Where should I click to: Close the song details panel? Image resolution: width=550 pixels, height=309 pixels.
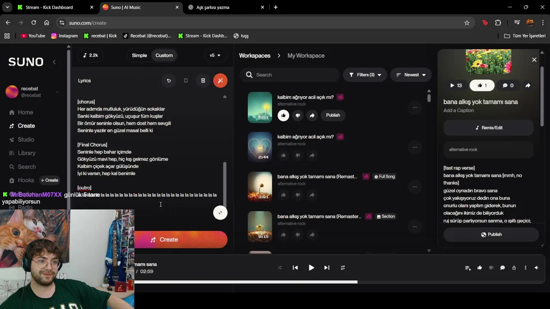(x=534, y=60)
